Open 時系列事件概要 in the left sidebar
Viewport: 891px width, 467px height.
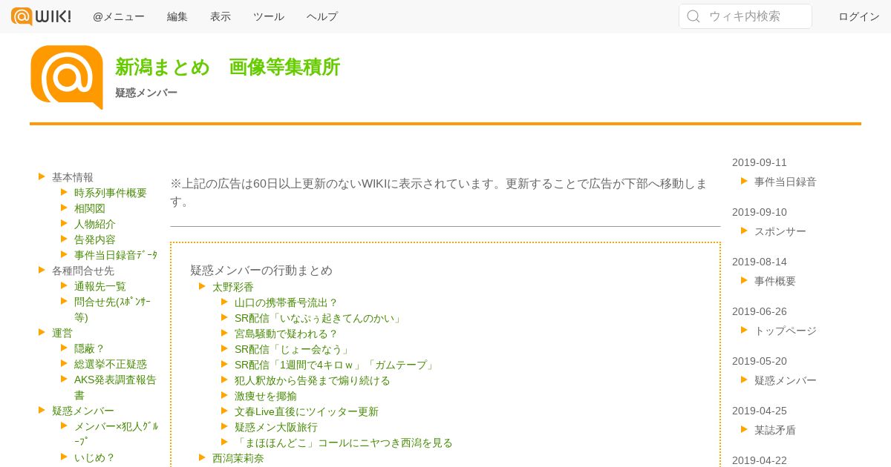click(x=111, y=193)
